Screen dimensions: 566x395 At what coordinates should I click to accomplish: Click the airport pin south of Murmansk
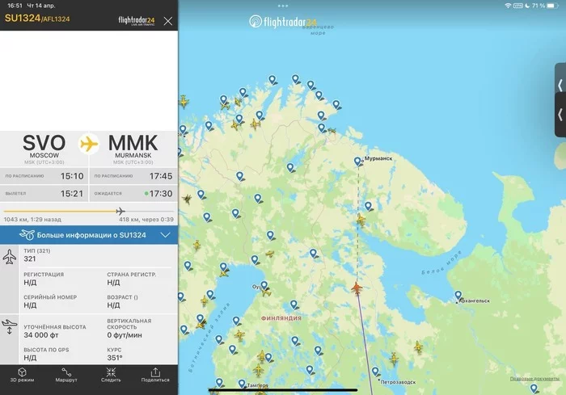[368, 206]
